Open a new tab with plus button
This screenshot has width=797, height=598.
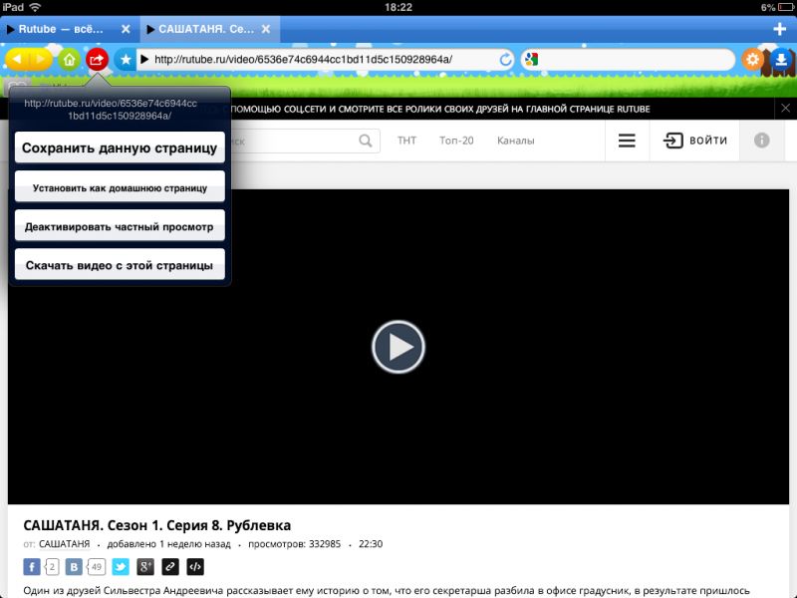coord(780,28)
